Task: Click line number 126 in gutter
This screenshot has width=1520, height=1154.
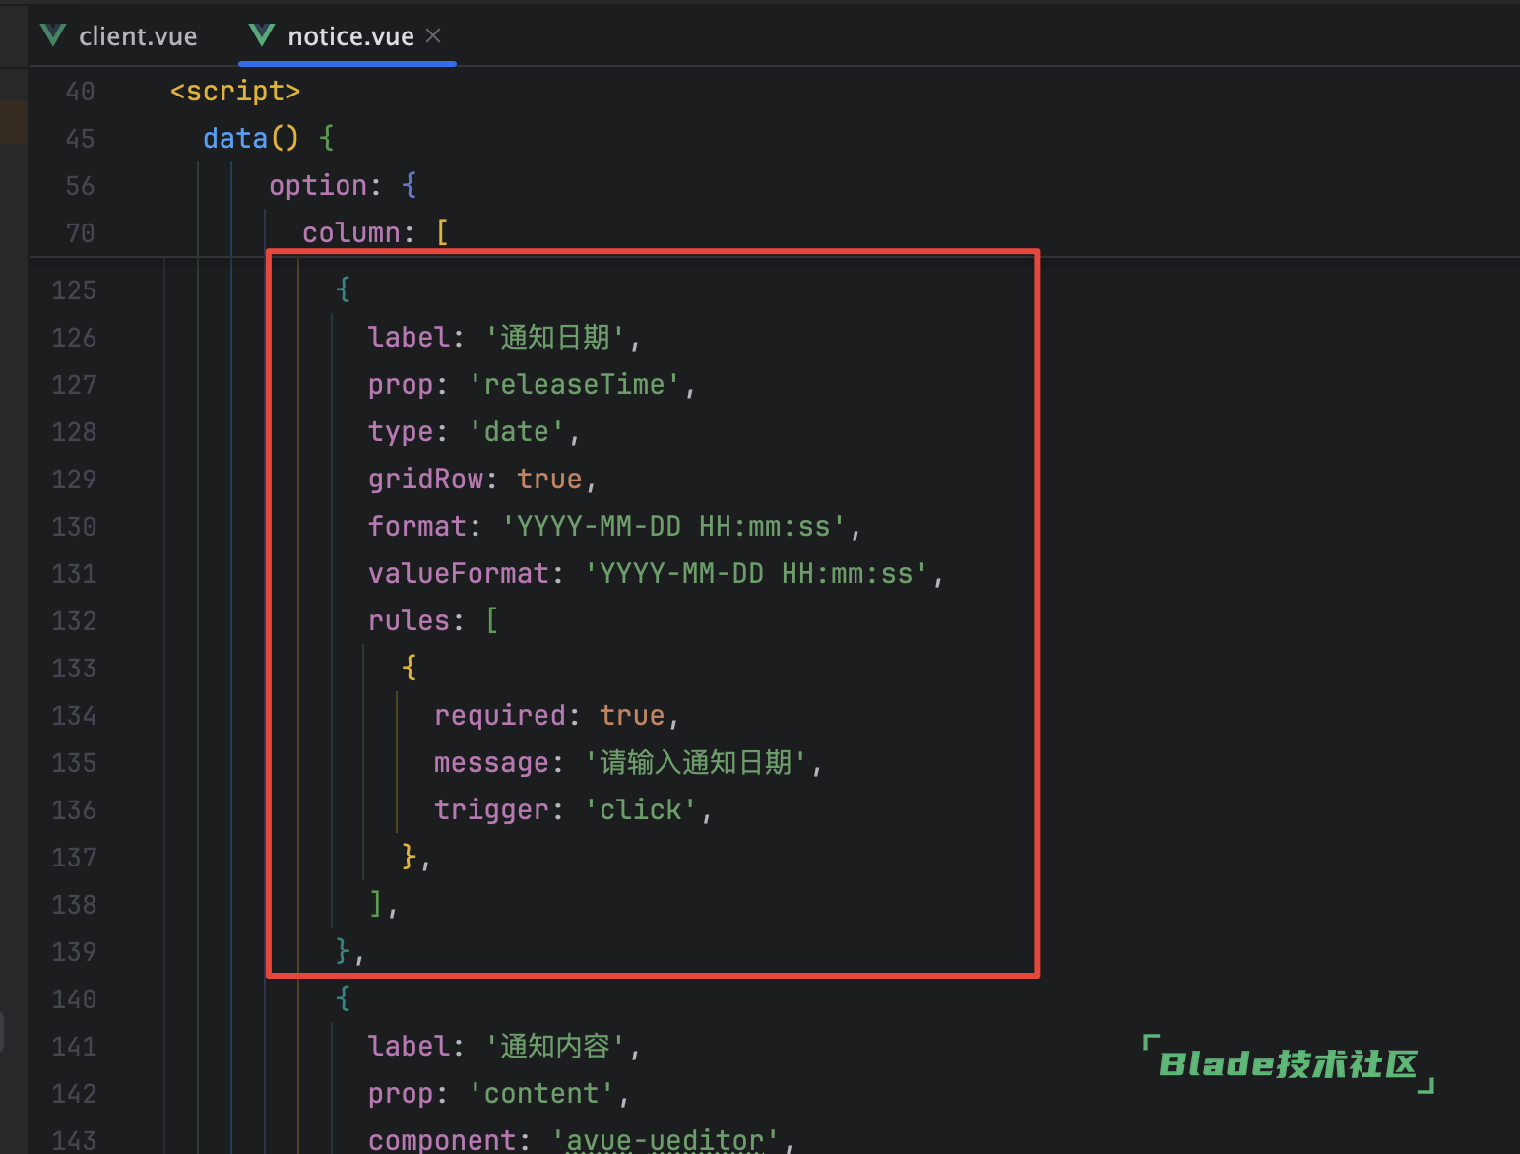Action: point(74,338)
